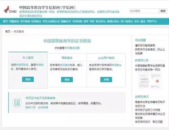Open 学历查询 in the navigation bar

coord(25,21)
